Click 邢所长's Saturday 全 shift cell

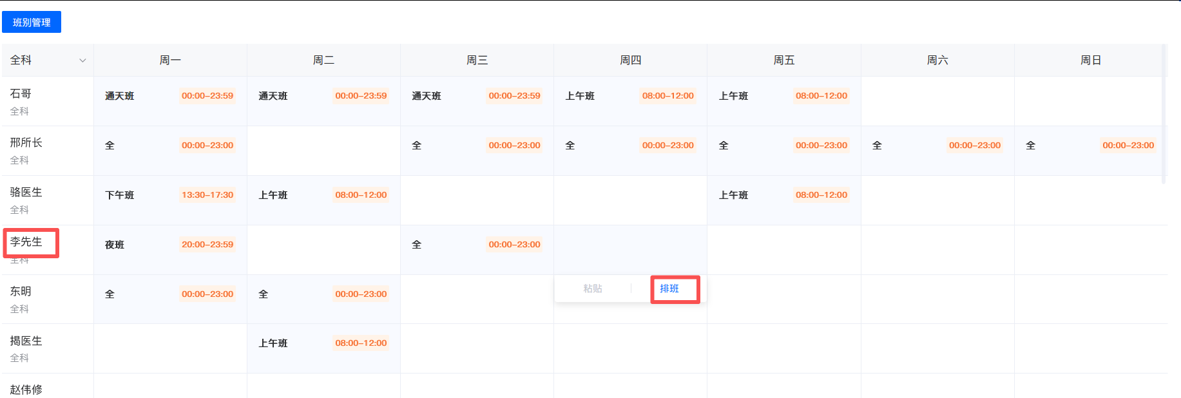tap(937, 146)
